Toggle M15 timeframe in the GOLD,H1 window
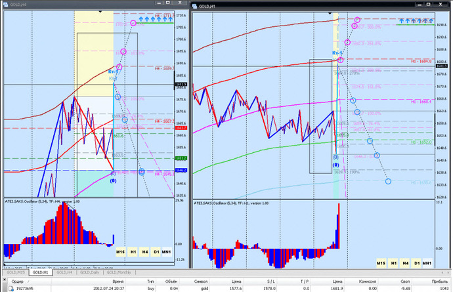The width and height of the screenshot is (453, 292). pyautogui.click(x=381, y=263)
